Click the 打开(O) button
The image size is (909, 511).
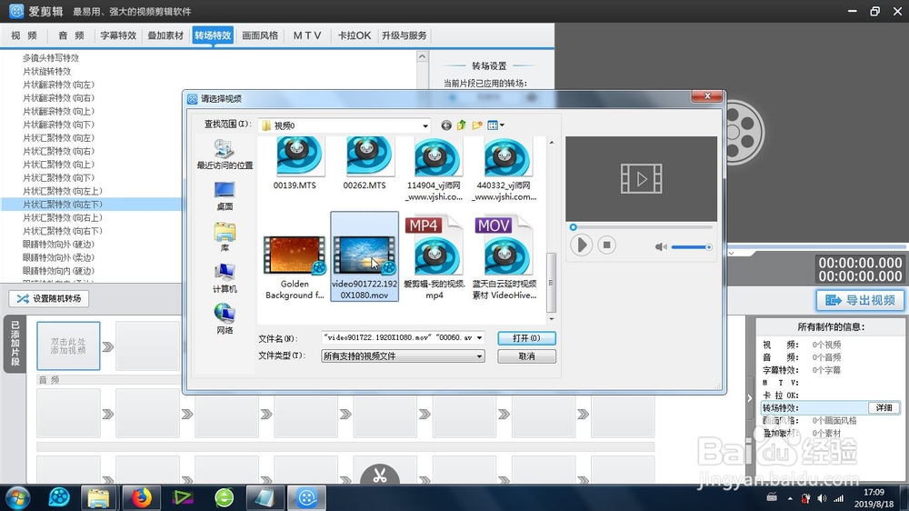pyautogui.click(x=526, y=337)
